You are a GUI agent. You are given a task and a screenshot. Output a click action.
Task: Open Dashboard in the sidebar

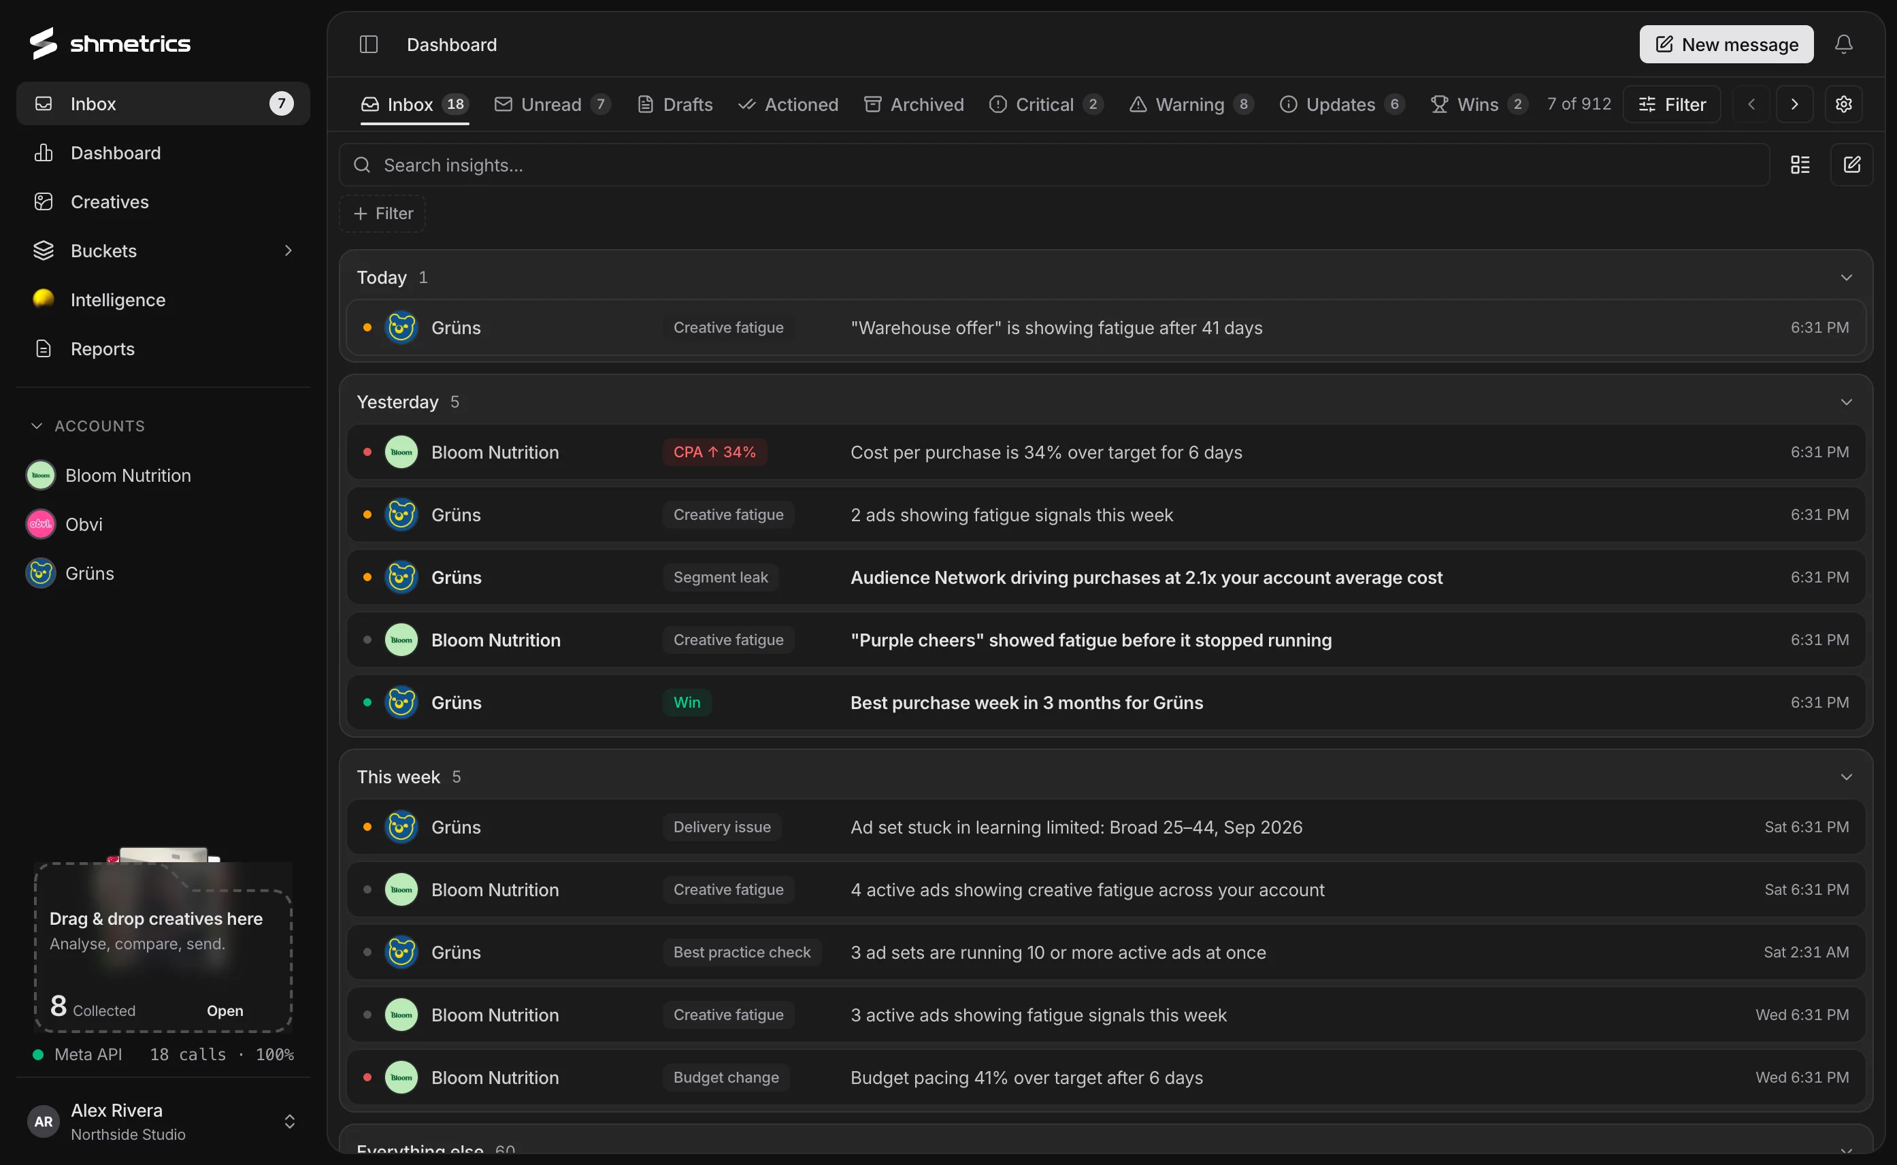tap(163, 152)
